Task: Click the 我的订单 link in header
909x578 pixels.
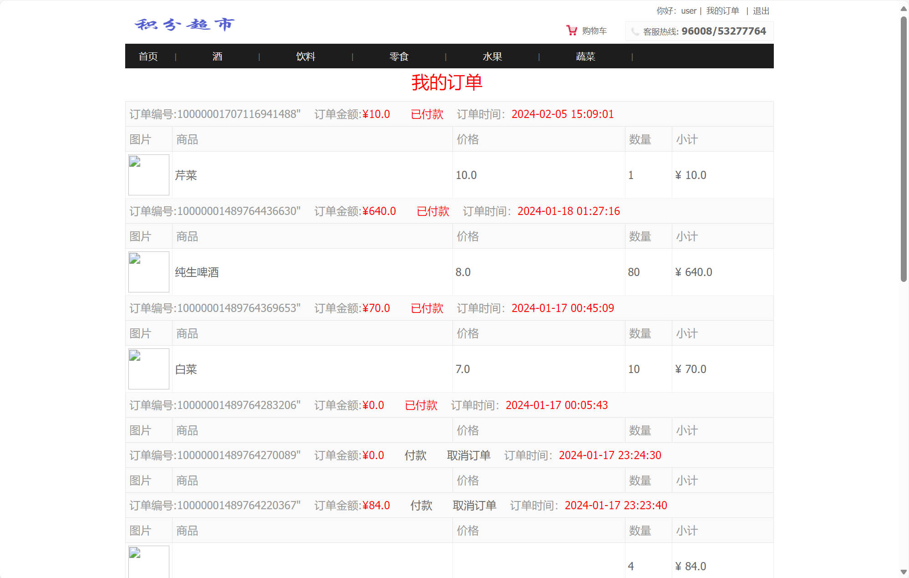Action: click(722, 11)
